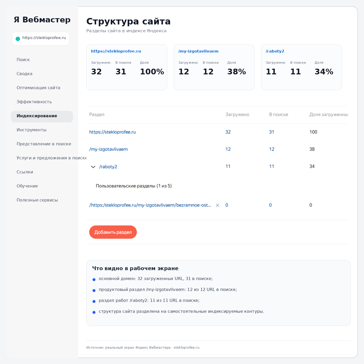The image size is (364, 364).
Task: Click /my-izgotavlivaem link in table
Action: 108,149
